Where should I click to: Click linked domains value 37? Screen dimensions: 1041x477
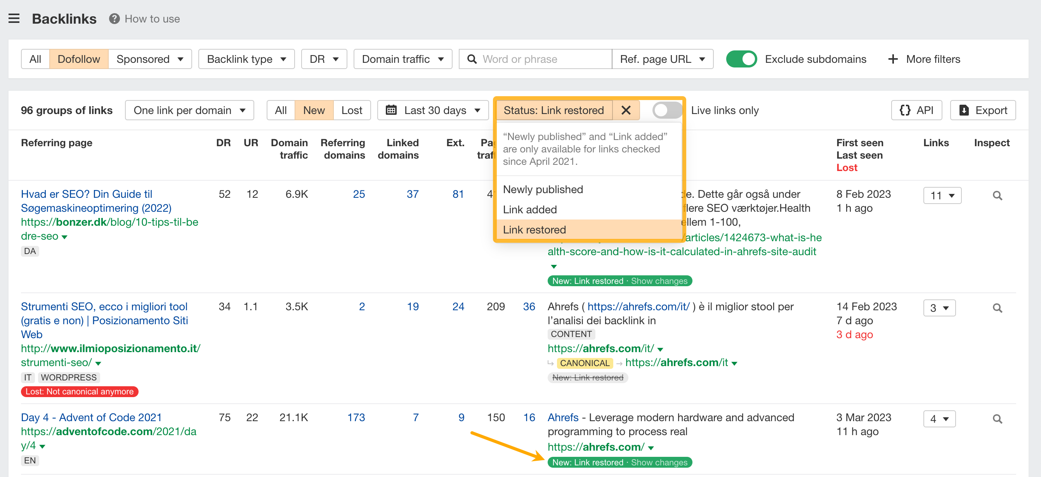pyautogui.click(x=413, y=194)
